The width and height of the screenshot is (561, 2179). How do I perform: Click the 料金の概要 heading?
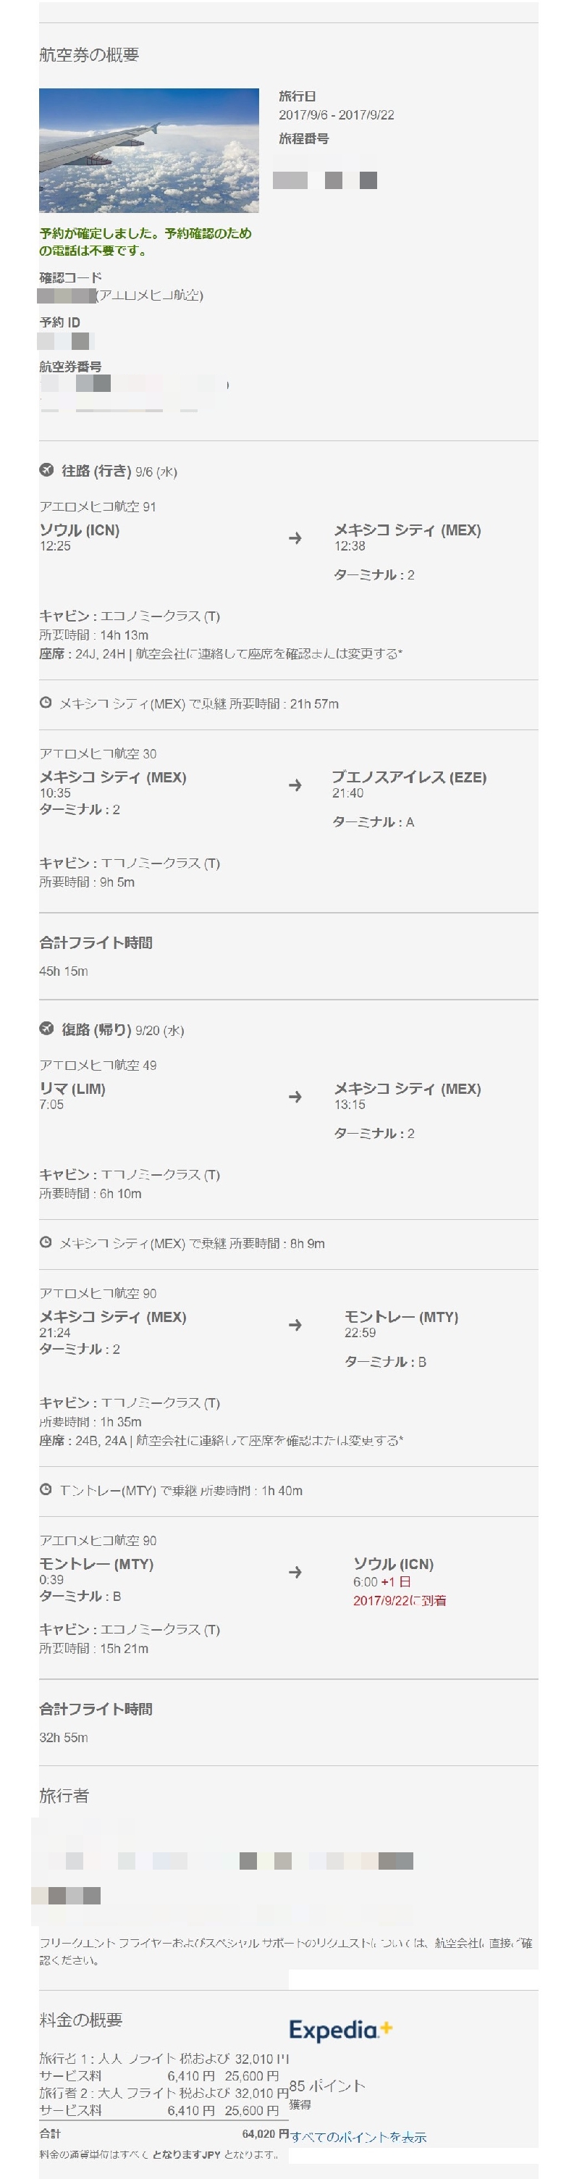tap(81, 2020)
